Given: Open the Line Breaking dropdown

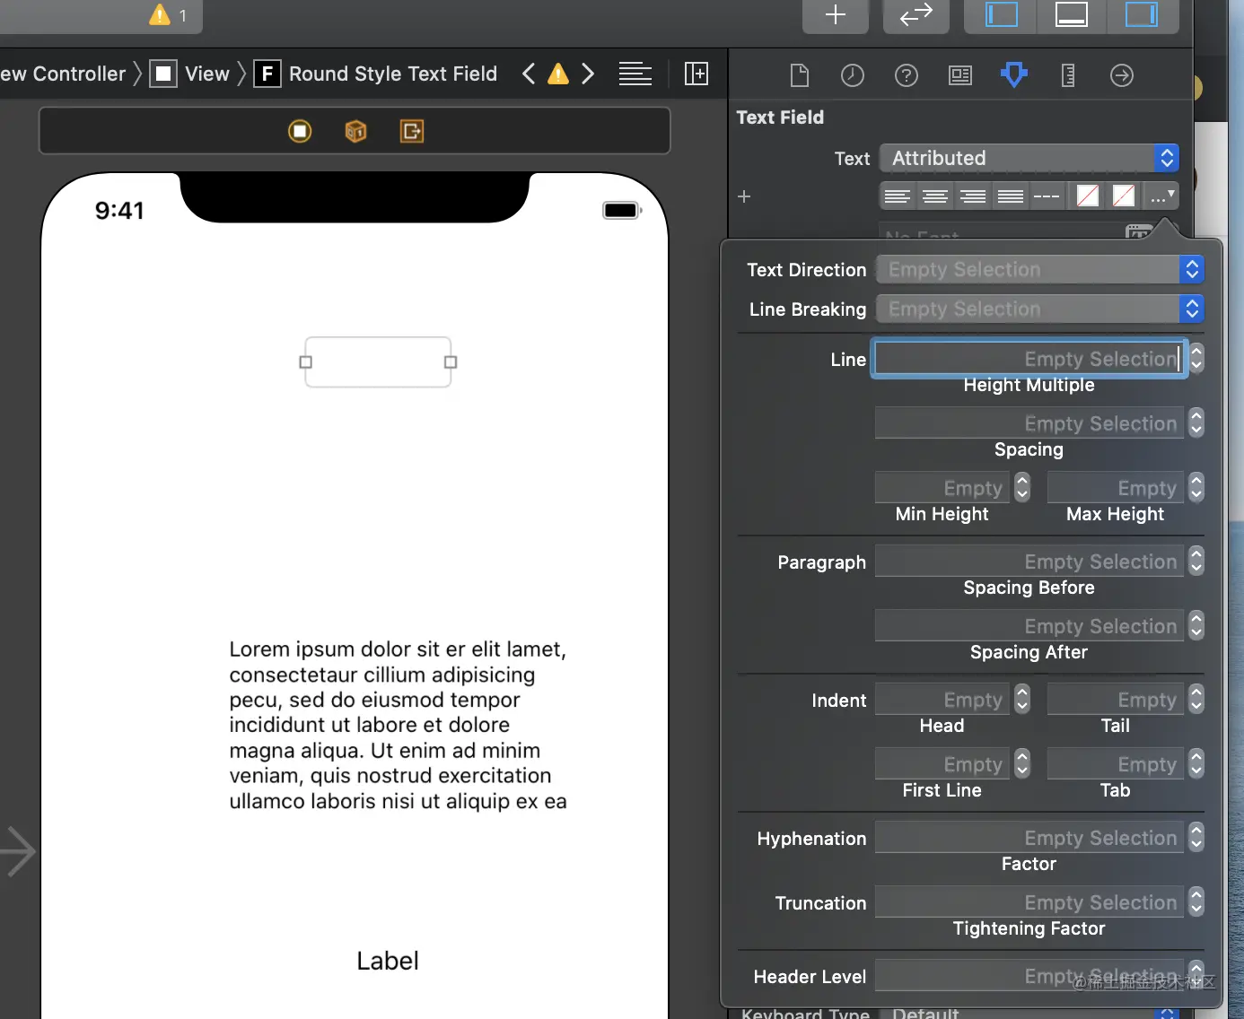Looking at the screenshot, I should [x=1040, y=309].
